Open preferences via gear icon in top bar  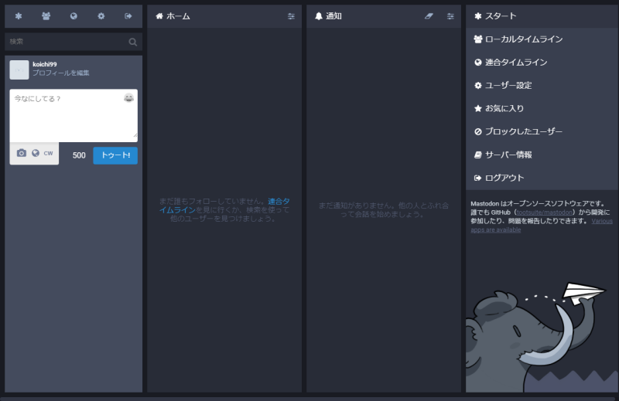(x=101, y=16)
